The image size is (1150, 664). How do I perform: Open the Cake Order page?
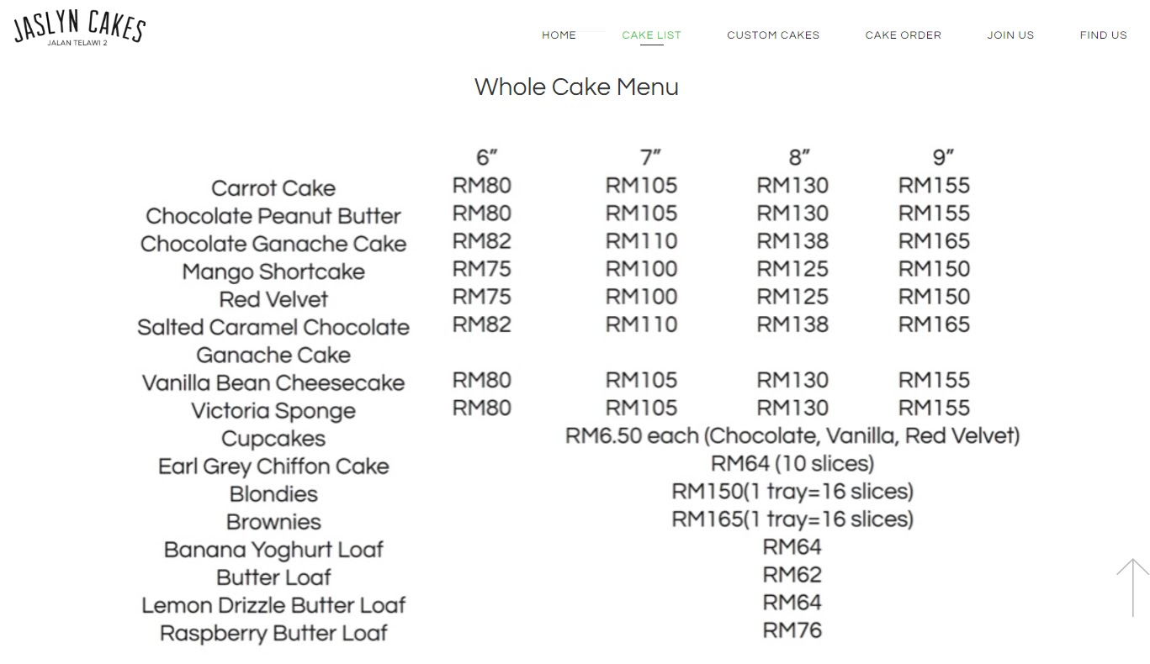click(x=903, y=35)
